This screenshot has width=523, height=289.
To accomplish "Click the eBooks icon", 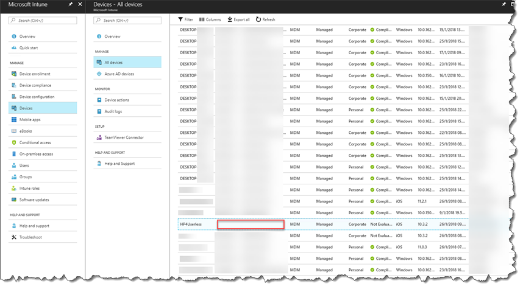I will pos(13,131).
